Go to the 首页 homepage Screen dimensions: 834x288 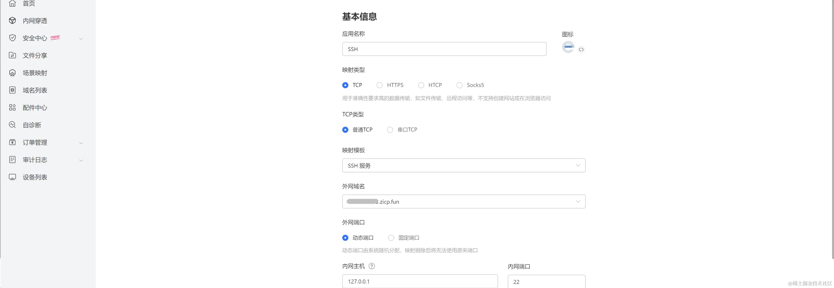point(28,4)
